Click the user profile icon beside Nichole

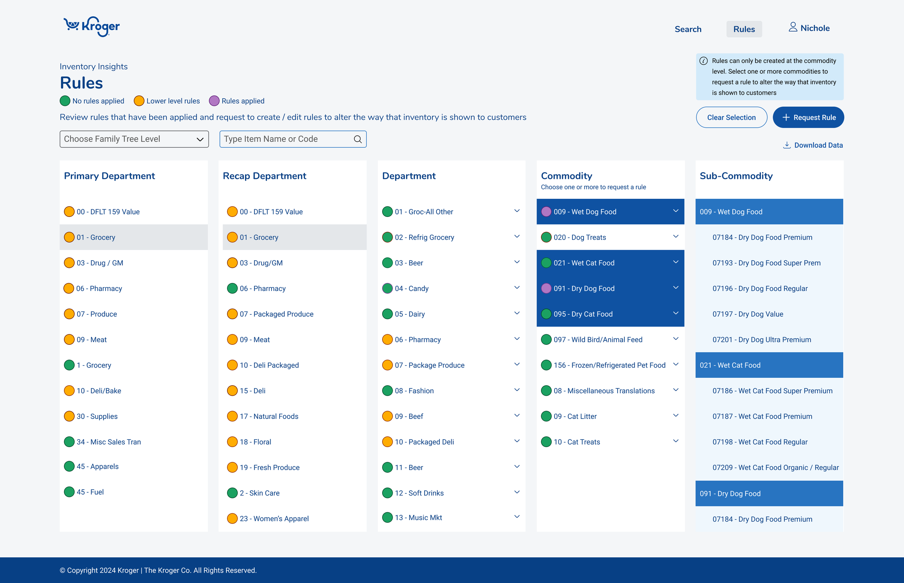793,27
